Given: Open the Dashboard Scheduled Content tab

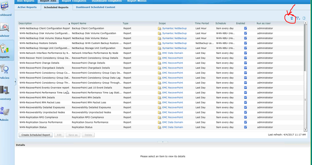Looking at the screenshot, I should (x=95, y=7).
